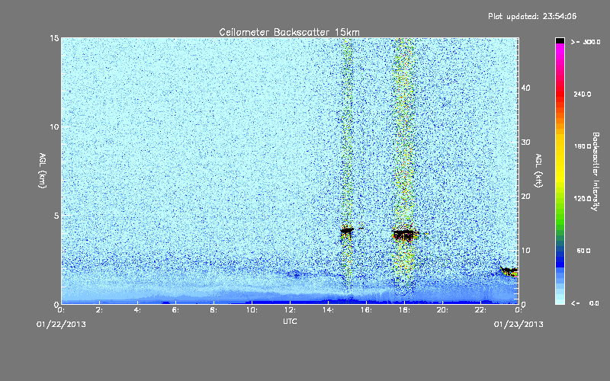This screenshot has height=381, width=610.
Task: Click the low cloud layer near 23 UTC
Action: pyautogui.click(x=509, y=271)
